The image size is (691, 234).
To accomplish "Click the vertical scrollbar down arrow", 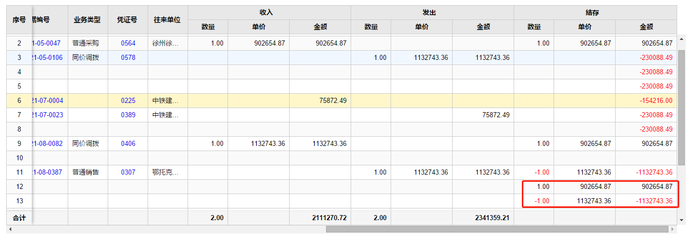I will click(682, 220).
